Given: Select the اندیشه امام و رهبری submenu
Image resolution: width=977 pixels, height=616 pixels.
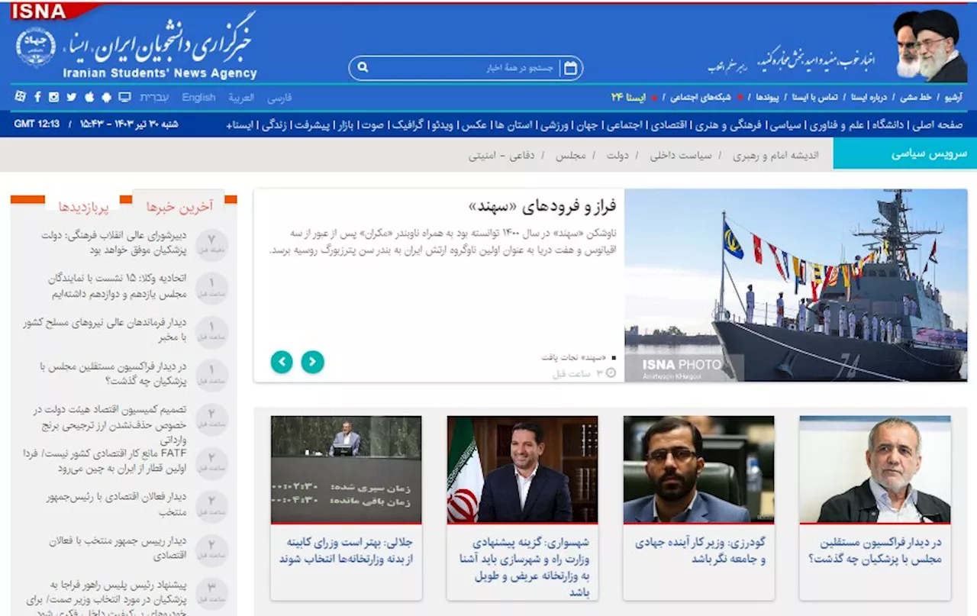Looking at the screenshot, I should (x=775, y=155).
